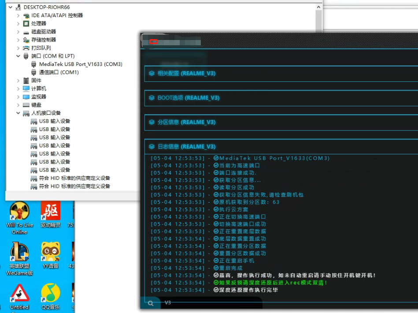Viewport: 418px width, 313px height.
Task: Click the 端口 ports category icon
Action: coord(26,56)
